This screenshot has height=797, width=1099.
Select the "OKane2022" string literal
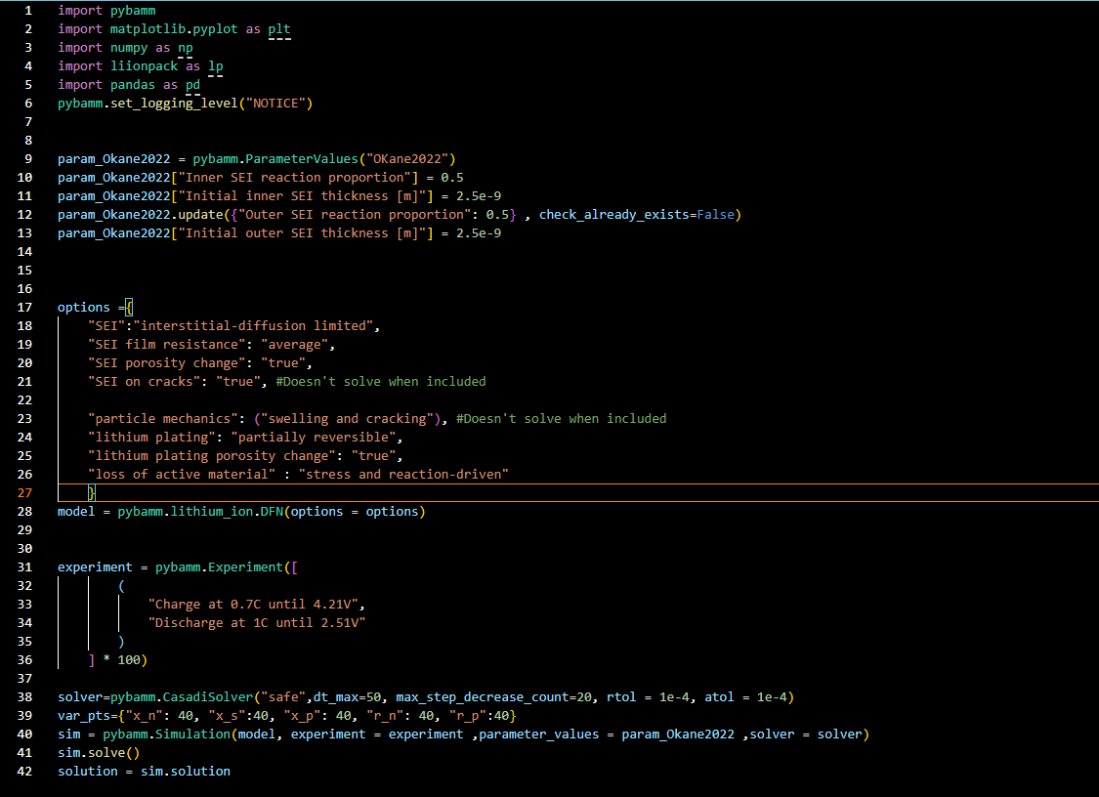pos(407,159)
